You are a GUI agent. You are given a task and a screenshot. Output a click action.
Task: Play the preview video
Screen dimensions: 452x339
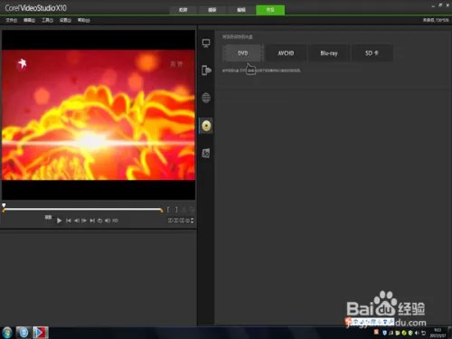(60, 221)
